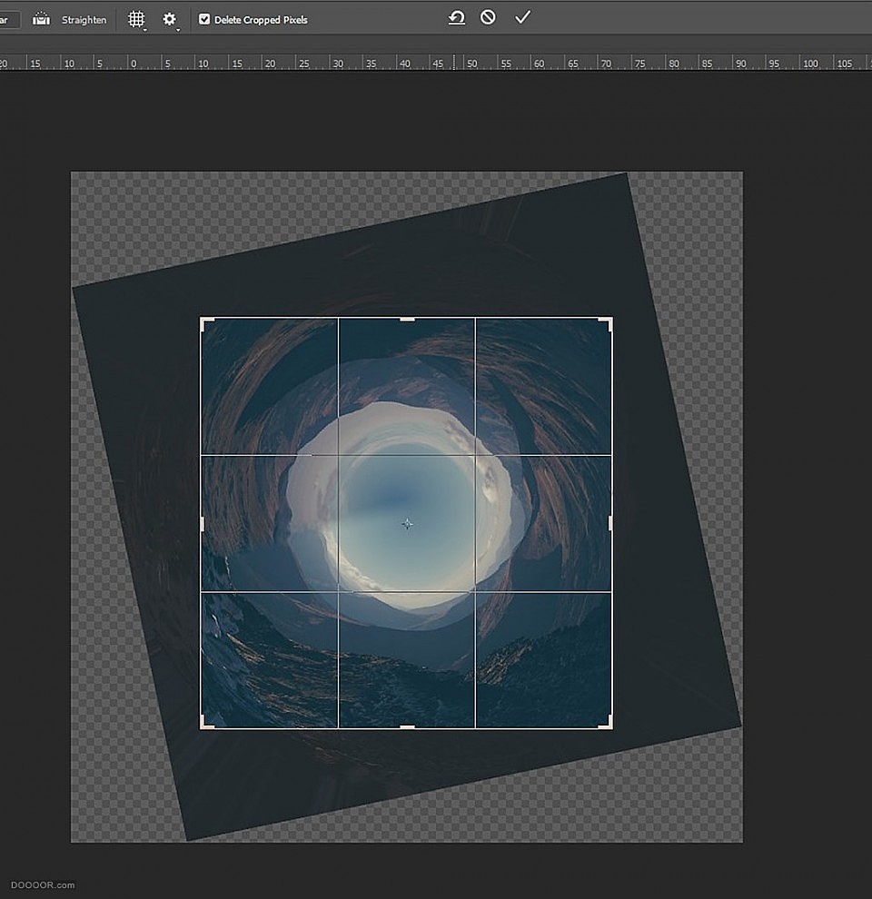
Task: Open the crop options gear icon
Action: coord(168,19)
